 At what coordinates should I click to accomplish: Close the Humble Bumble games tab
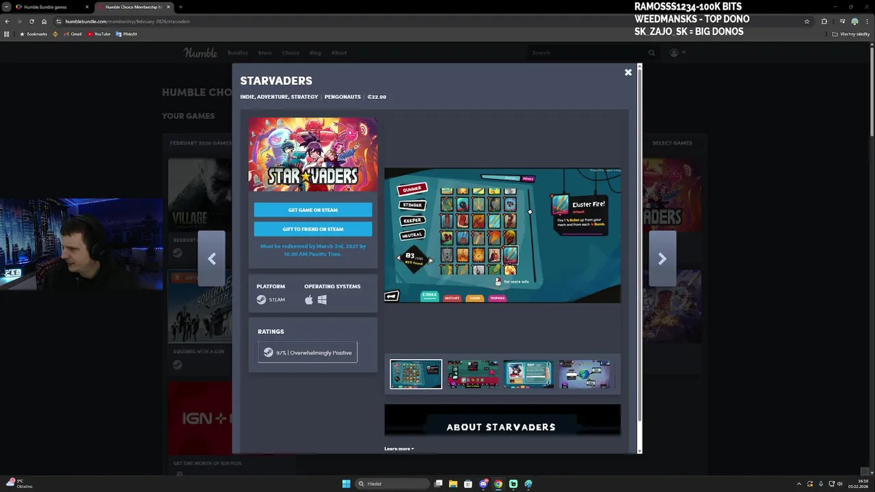point(87,7)
